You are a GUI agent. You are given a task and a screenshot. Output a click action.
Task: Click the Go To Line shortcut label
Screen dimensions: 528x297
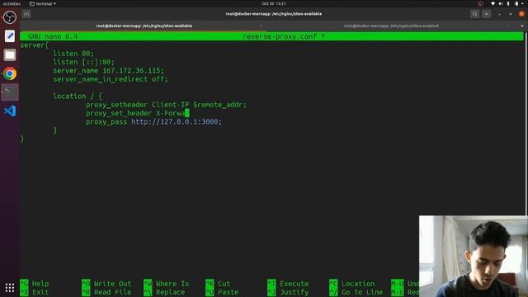[362, 292]
